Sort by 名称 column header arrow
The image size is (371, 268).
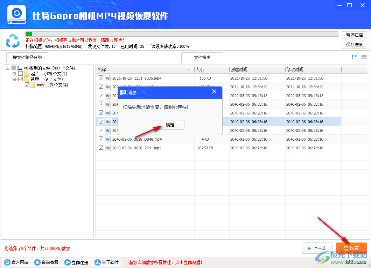189,69
